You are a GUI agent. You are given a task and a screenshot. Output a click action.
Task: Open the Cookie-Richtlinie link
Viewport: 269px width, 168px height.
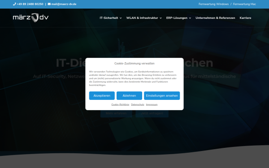point(120,104)
